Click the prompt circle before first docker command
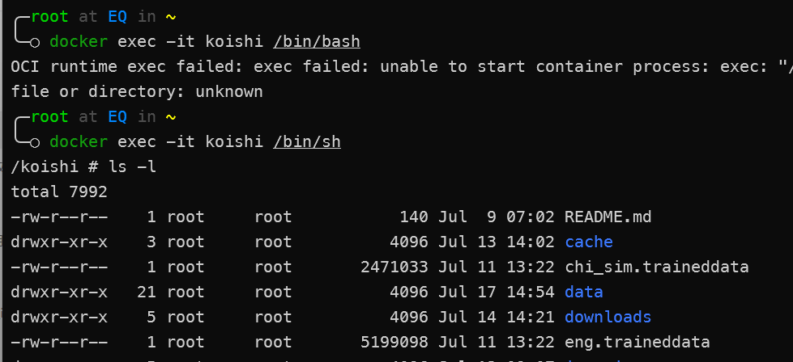Screen dimensions: 793x362 pos(34,43)
